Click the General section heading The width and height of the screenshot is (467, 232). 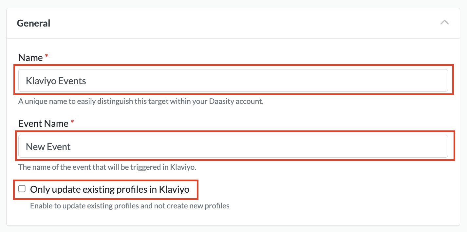click(x=33, y=23)
